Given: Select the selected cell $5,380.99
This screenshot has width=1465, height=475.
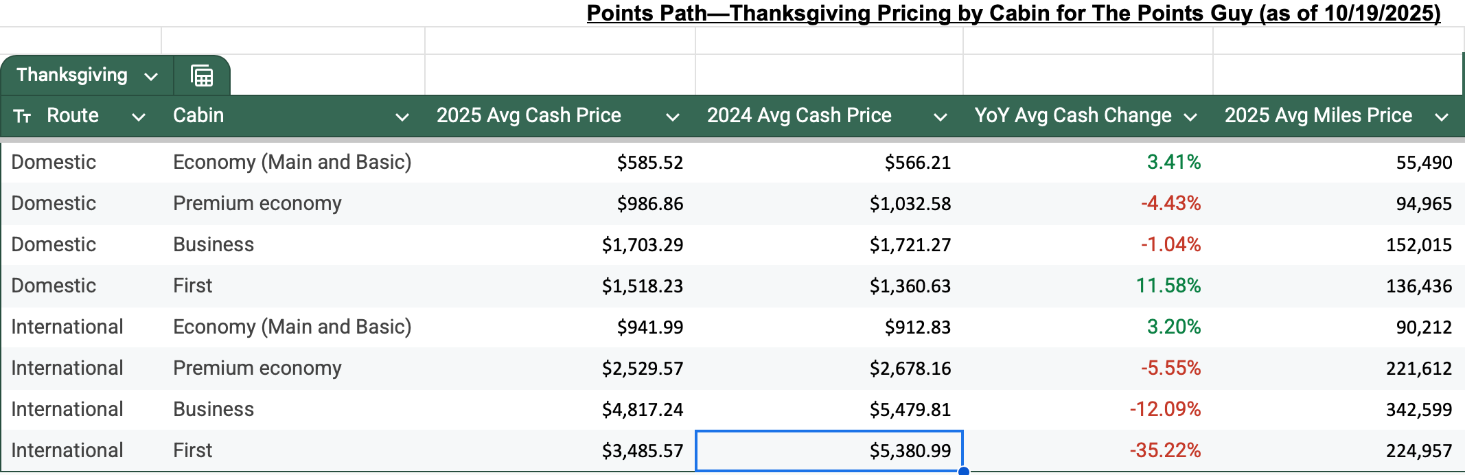Looking at the screenshot, I should click(x=829, y=451).
